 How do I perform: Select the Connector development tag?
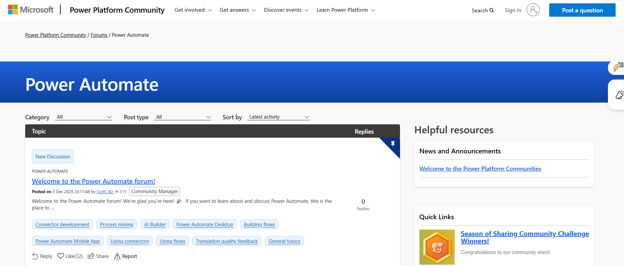coord(62,224)
